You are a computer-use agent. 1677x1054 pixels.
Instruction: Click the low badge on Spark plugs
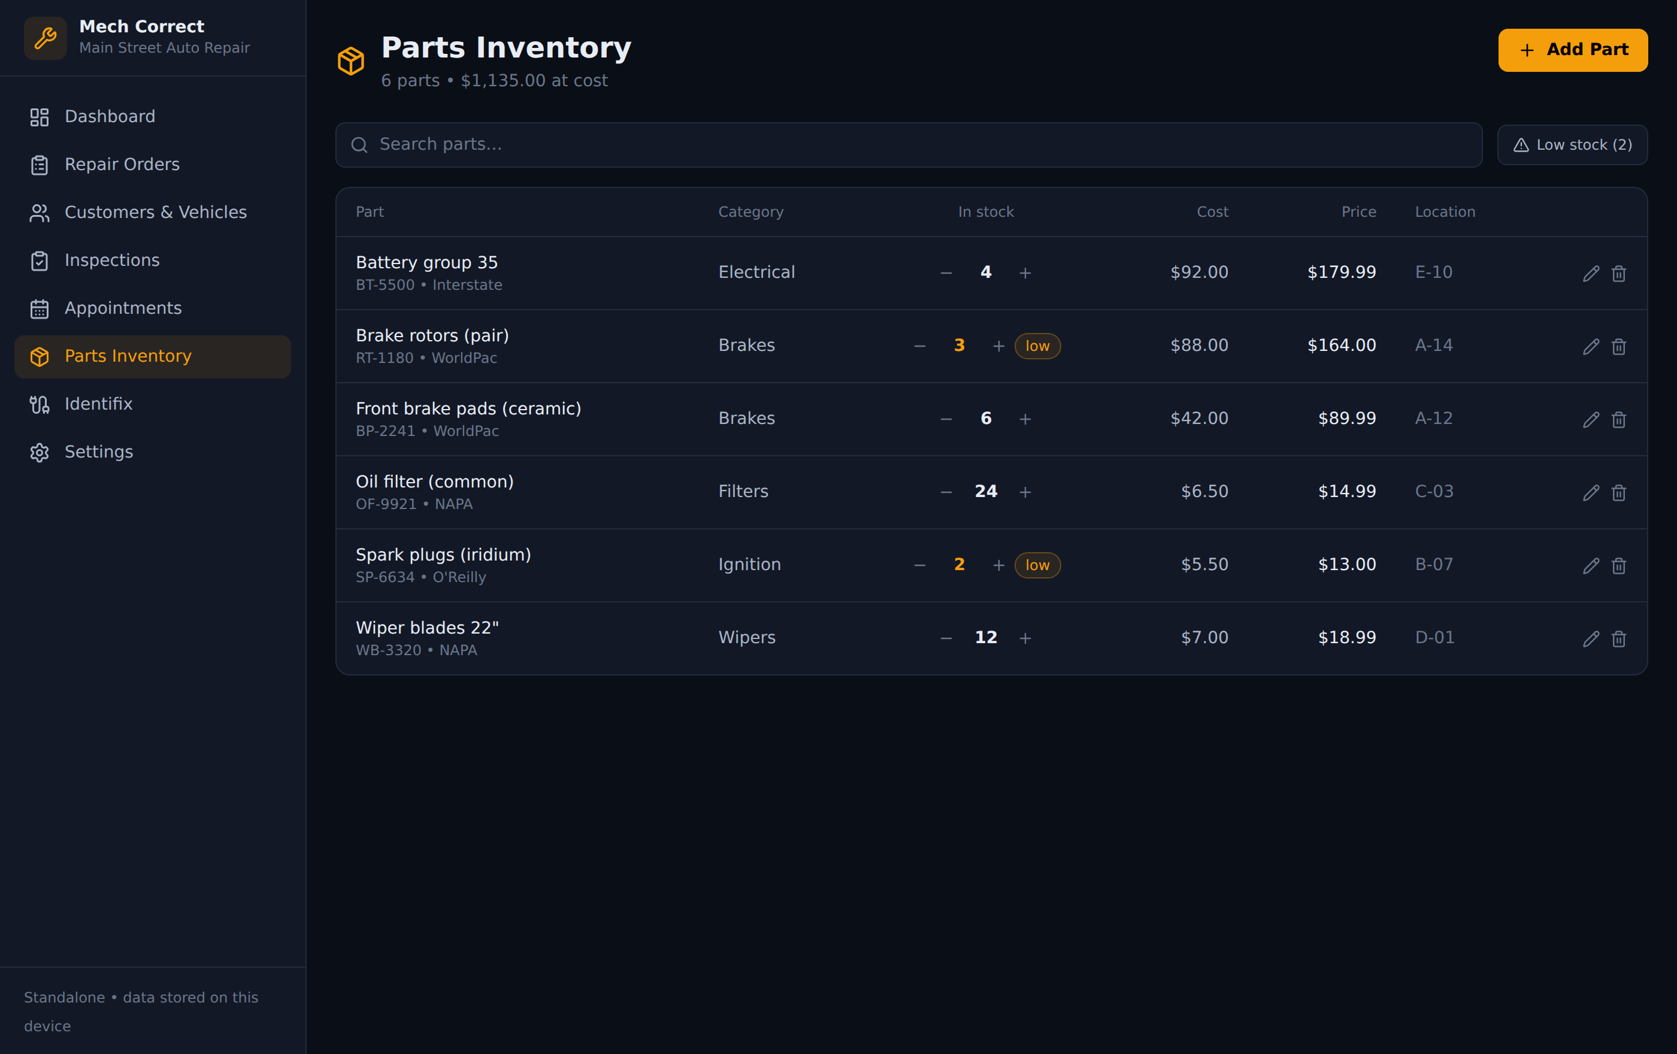tap(1037, 565)
